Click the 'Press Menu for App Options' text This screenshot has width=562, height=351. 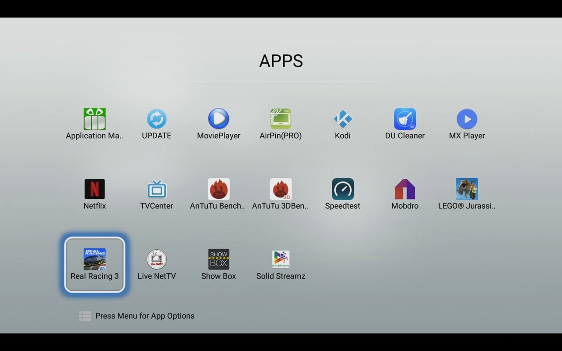(x=145, y=316)
